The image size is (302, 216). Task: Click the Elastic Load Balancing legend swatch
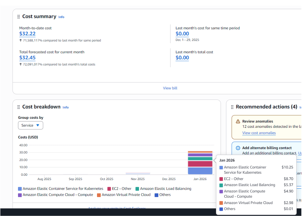[x=137, y=189]
